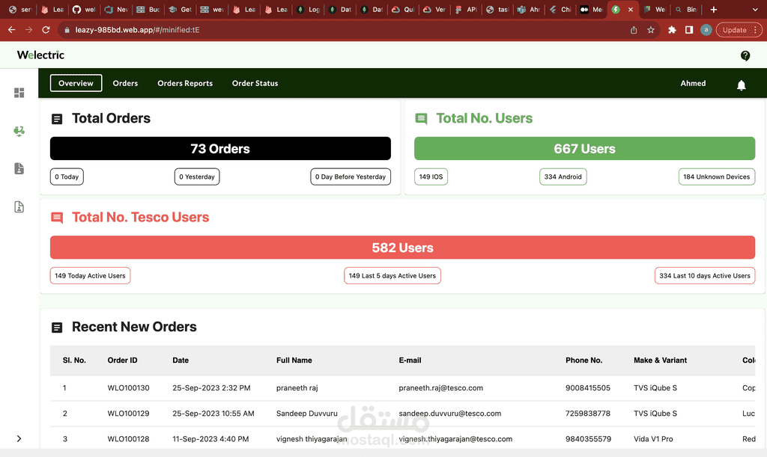Screen dimensions: 767x457
Task: Click the 149 Today Active Users chip
Action: coord(90,275)
